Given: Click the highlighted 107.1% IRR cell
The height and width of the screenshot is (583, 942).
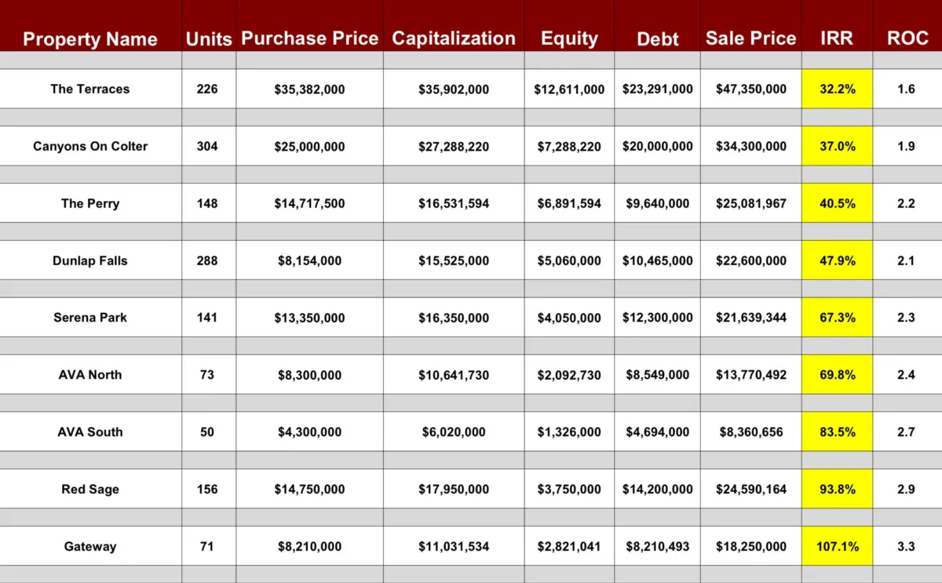Looking at the screenshot, I should click(x=837, y=546).
